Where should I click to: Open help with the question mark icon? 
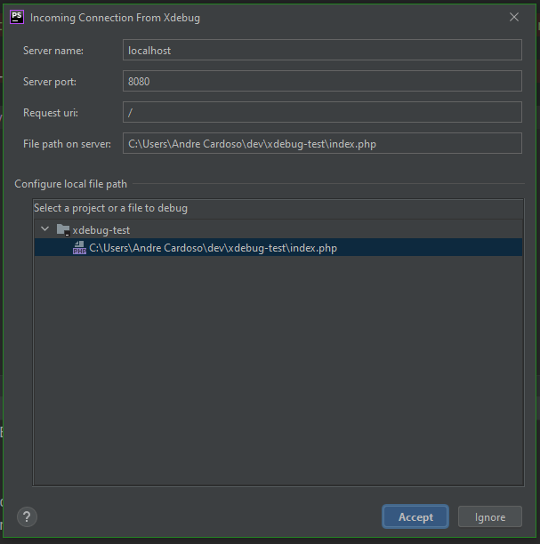(x=27, y=517)
